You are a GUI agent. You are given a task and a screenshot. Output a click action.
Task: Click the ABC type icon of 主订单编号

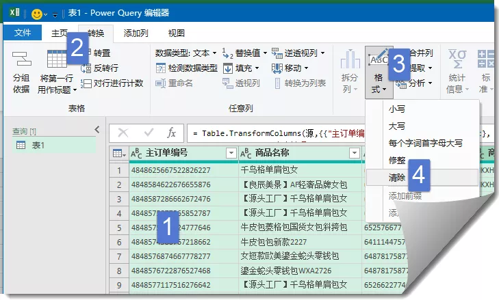pyautogui.click(x=136, y=154)
